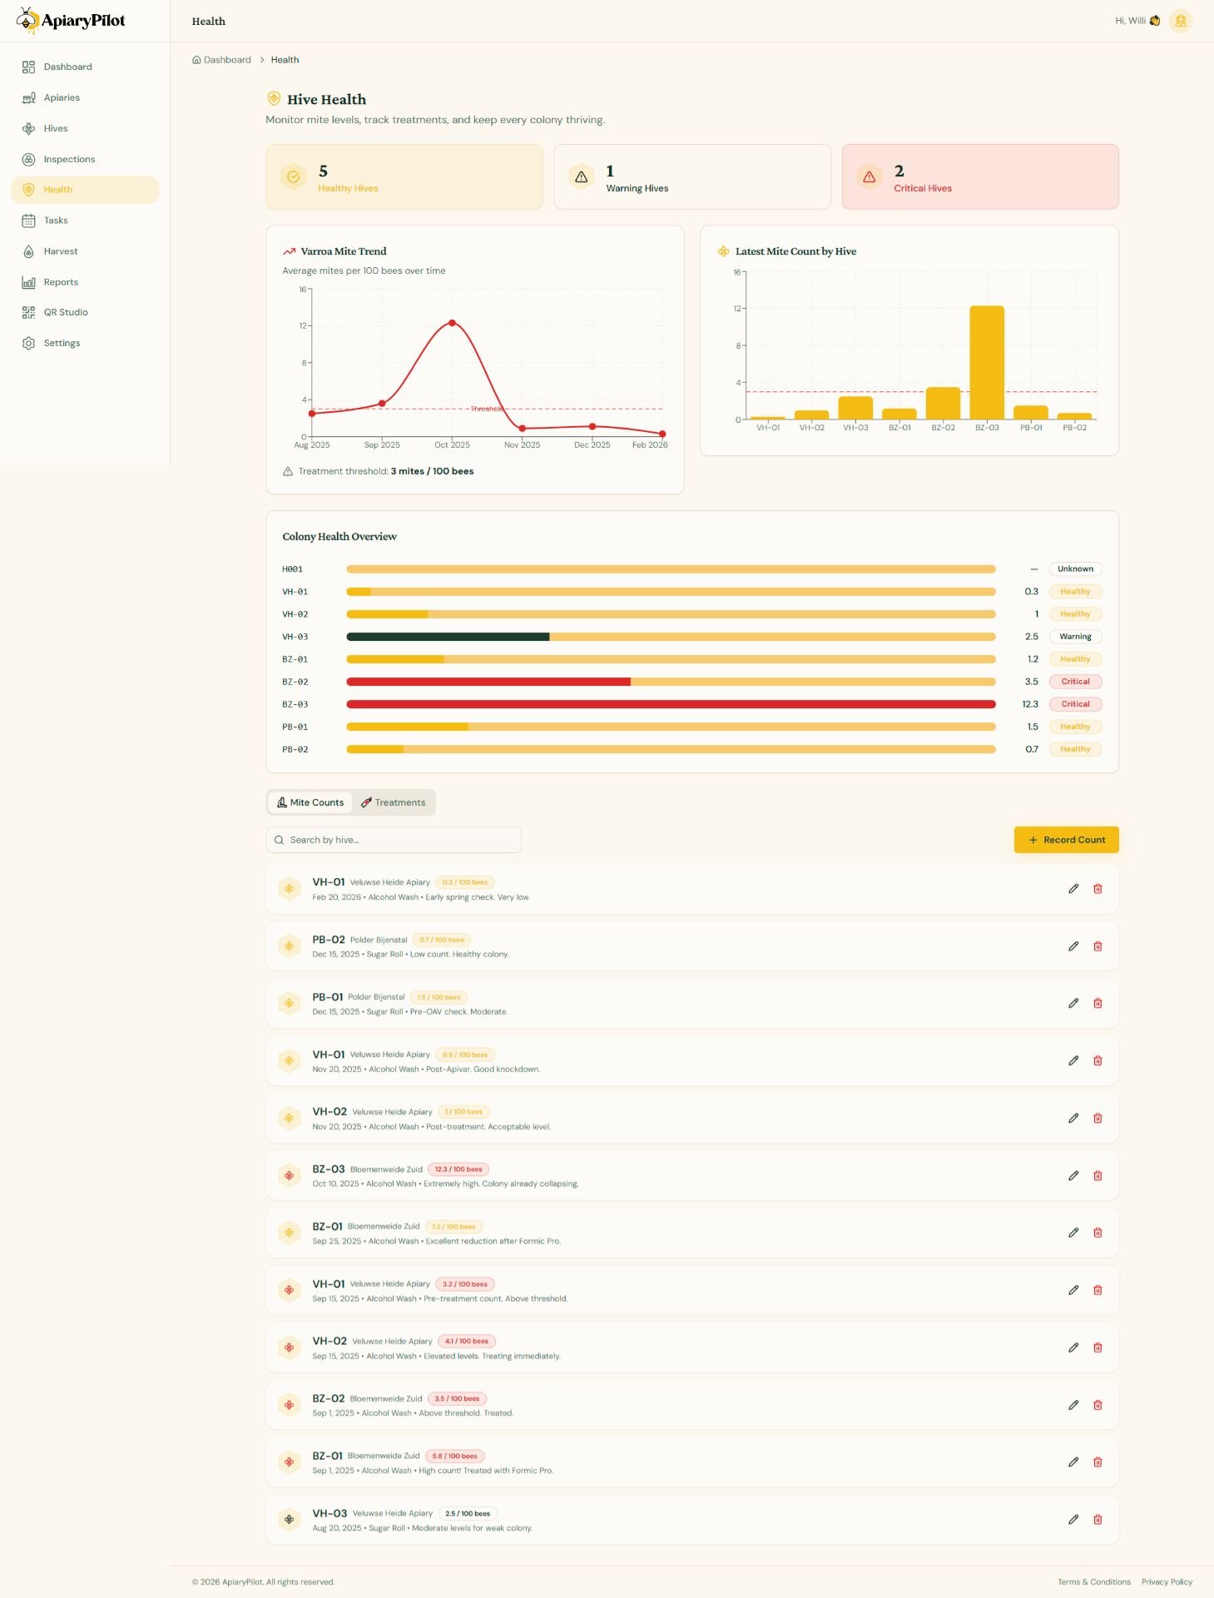Launch QR Studio
This screenshot has height=1598, width=1214.
point(85,312)
